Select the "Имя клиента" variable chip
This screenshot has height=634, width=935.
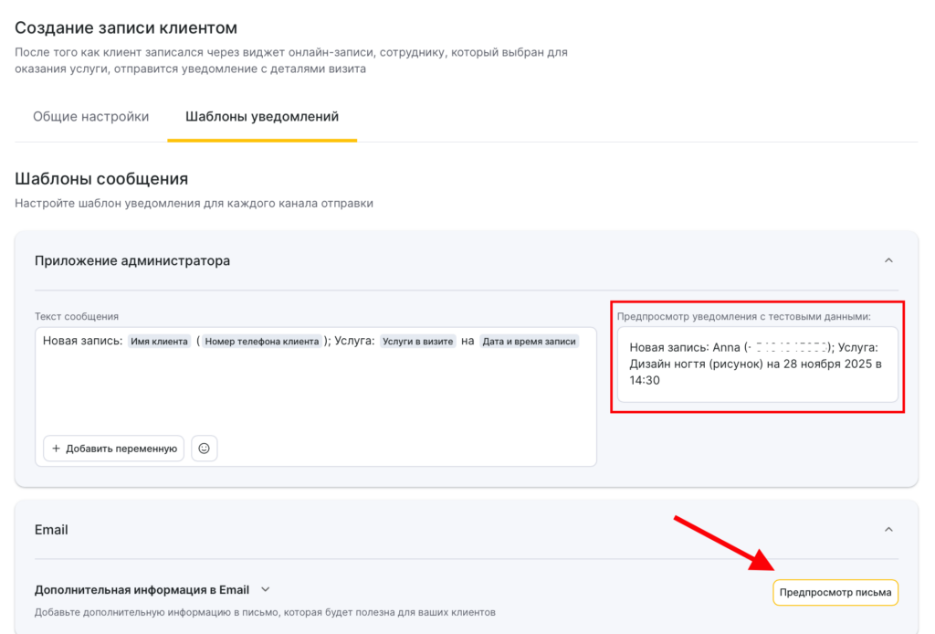tap(159, 342)
